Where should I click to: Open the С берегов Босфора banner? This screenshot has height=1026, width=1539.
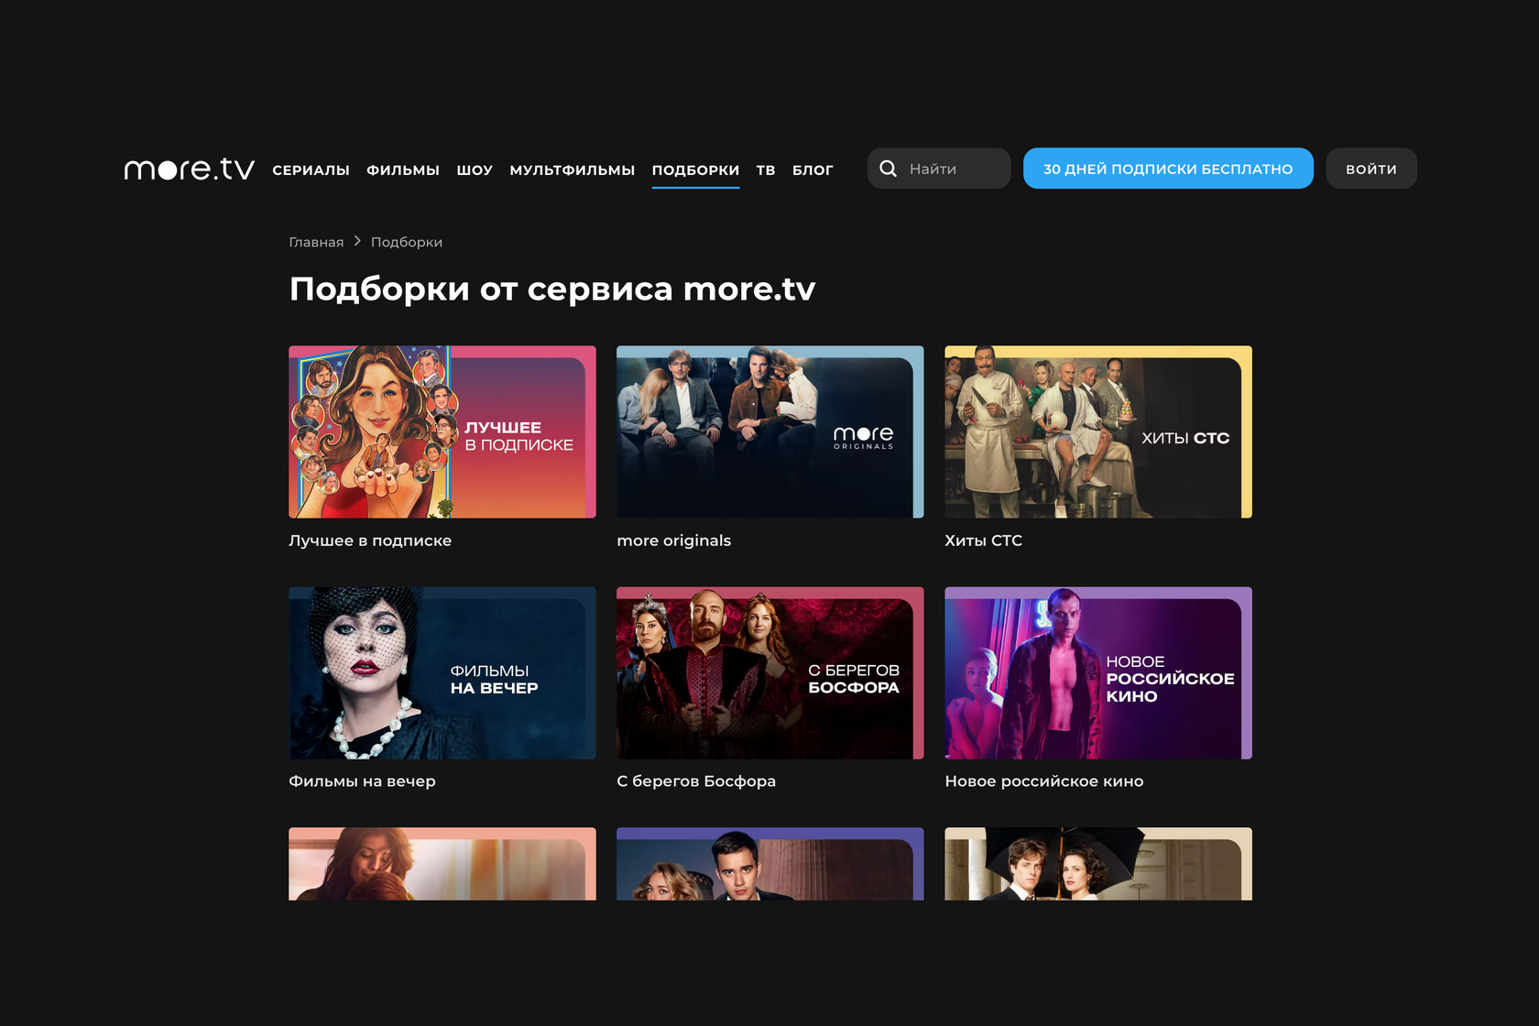(x=770, y=673)
